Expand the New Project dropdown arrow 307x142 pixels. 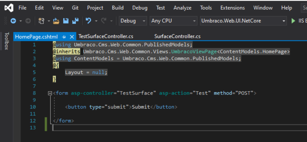coord(49,21)
